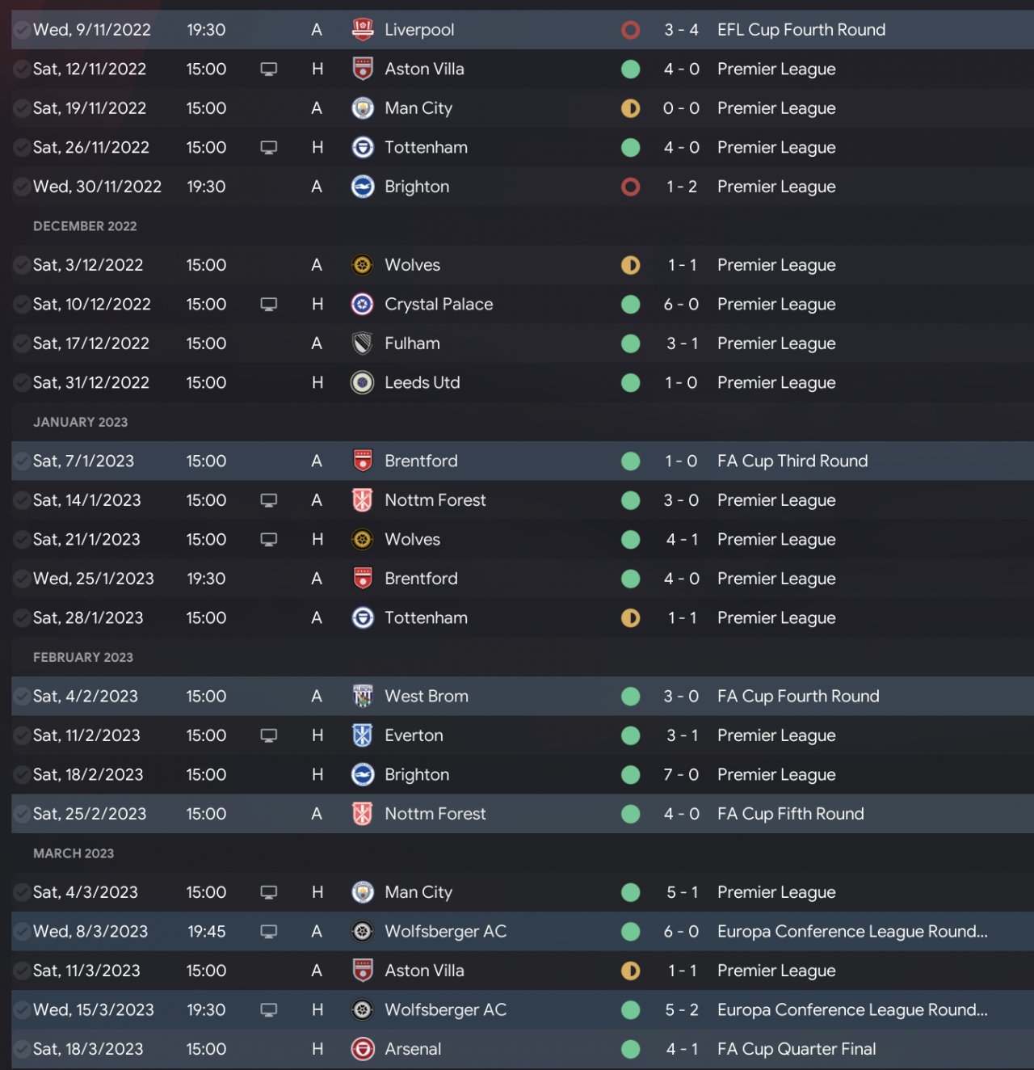1034x1070 pixels.
Task: Open the EFL Cup Fourth Round competition
Action: pyautogui.click(x=801, y=30)
